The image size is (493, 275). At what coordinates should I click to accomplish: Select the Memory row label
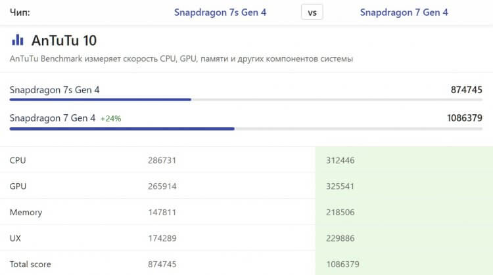click(26, 213)
